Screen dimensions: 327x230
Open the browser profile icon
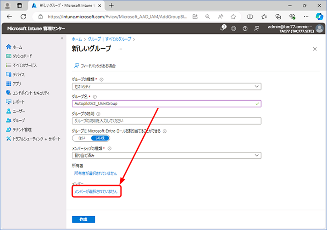click(7, 6)
